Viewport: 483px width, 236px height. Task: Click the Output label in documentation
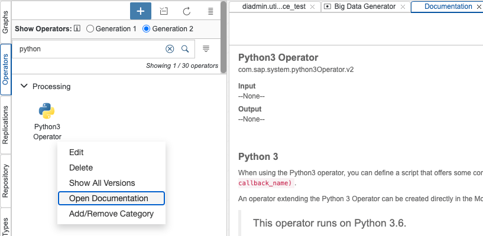pos(250,109)
